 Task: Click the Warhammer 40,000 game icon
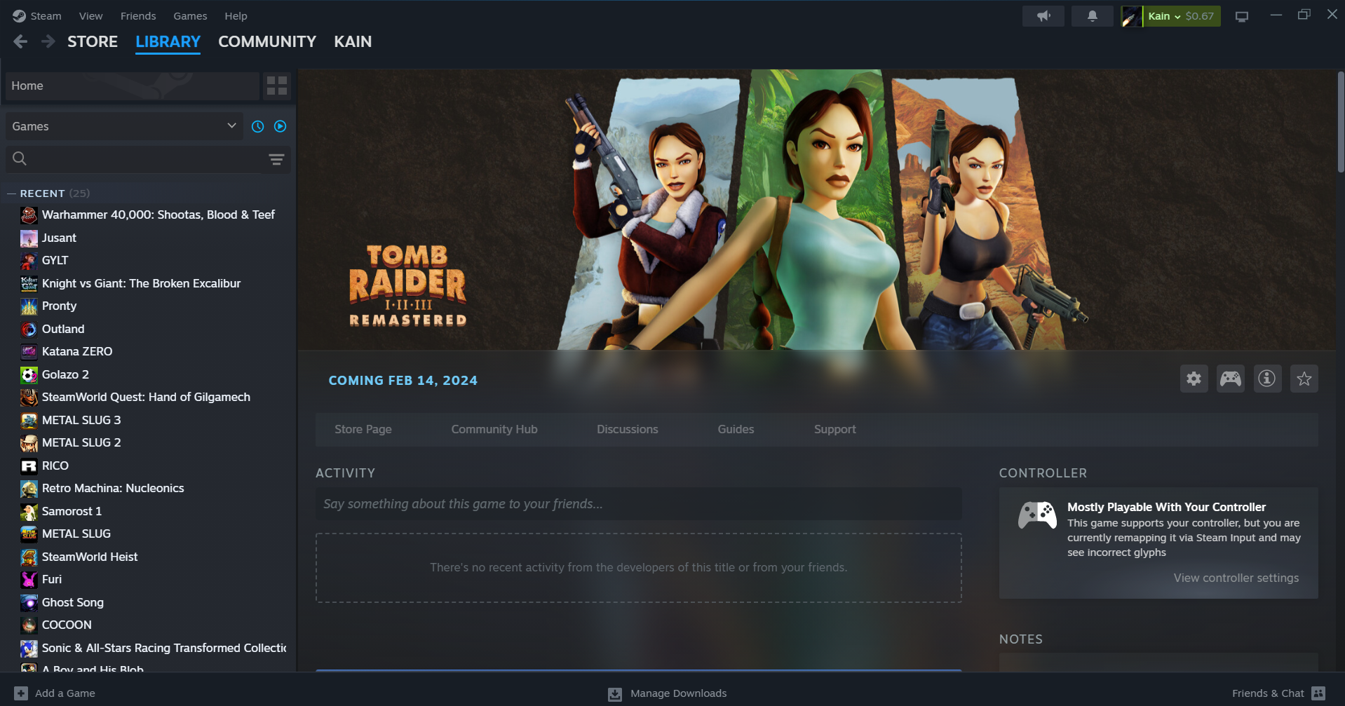(x=29, y=215)
